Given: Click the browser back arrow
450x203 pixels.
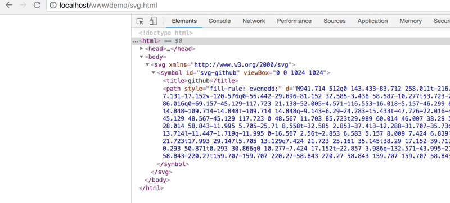Looking at the screenshot, I should tap(9, 5).
